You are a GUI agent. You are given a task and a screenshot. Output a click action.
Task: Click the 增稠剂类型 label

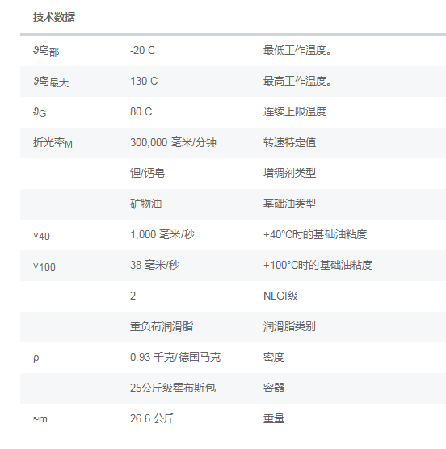[289, 173]
